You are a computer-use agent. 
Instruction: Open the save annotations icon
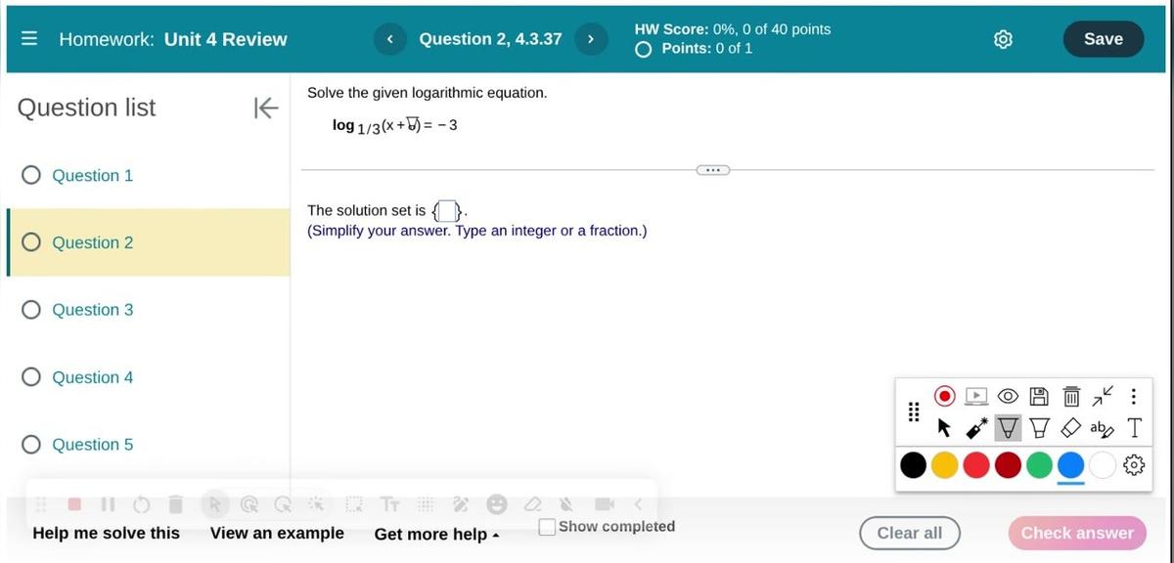[1039, 396]
